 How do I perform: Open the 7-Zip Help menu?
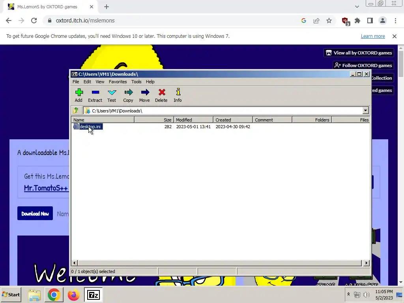150,82
